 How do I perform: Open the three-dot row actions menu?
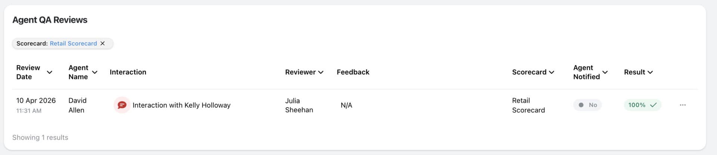click(683, 105)
